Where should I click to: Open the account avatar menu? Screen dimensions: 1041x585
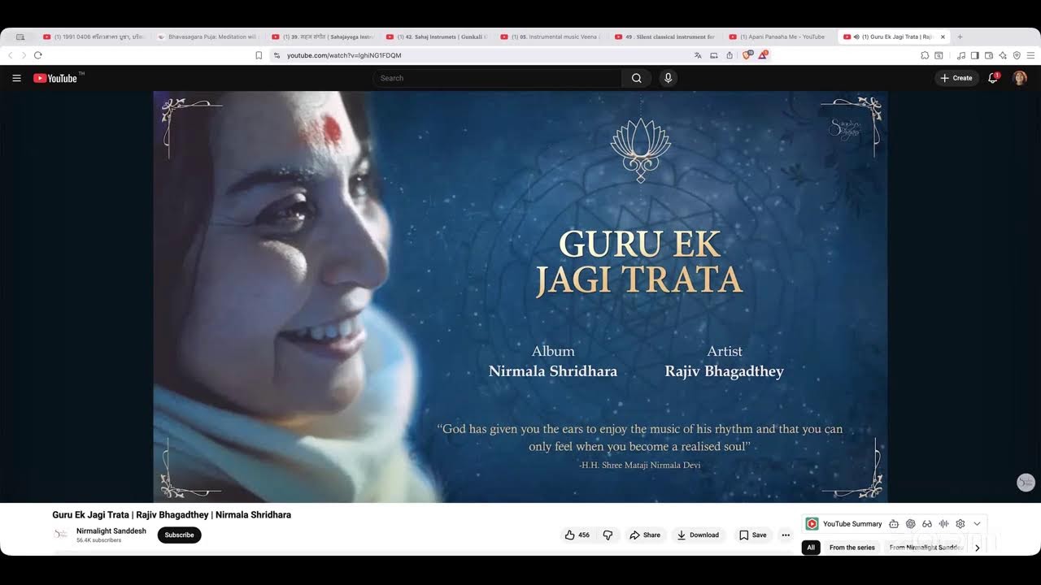point(1019,78)
